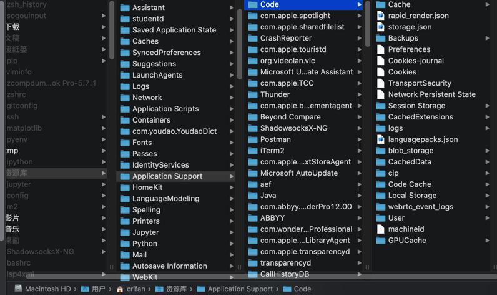Select the Network Persistent State file
Viewport: 497px width, 295px height.
tap(433, 94)
